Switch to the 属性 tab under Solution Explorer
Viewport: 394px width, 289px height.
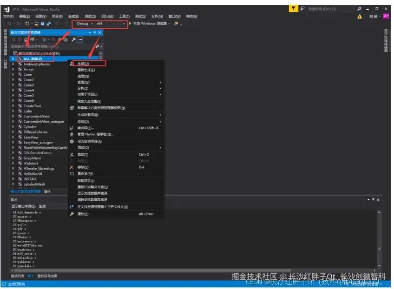click(47, 192)
